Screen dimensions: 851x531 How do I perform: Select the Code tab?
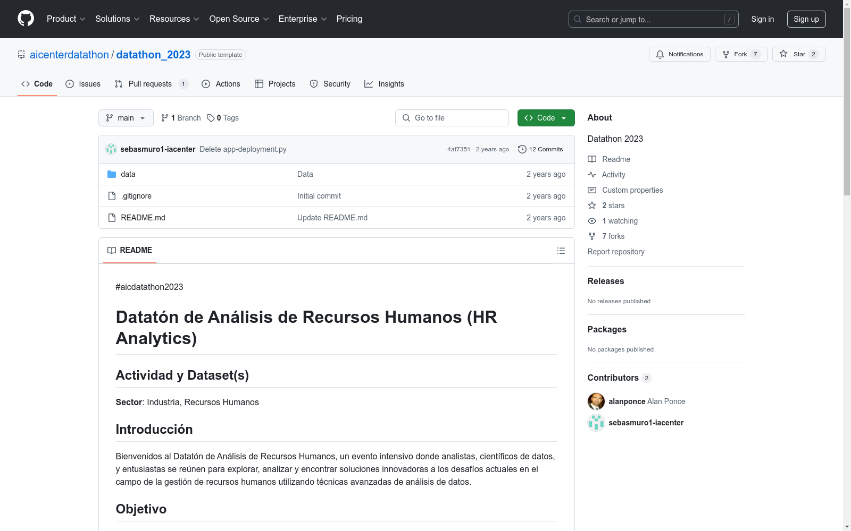(37, 84)
